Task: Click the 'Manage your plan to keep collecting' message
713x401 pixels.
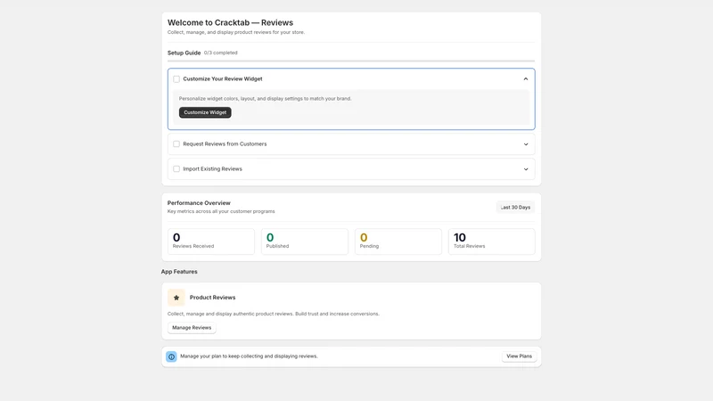Action: [249, 356]
